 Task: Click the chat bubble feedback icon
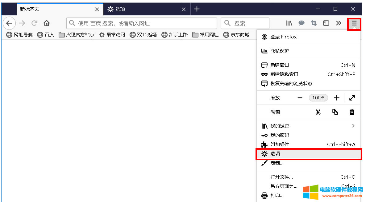[x=302, y=23]
